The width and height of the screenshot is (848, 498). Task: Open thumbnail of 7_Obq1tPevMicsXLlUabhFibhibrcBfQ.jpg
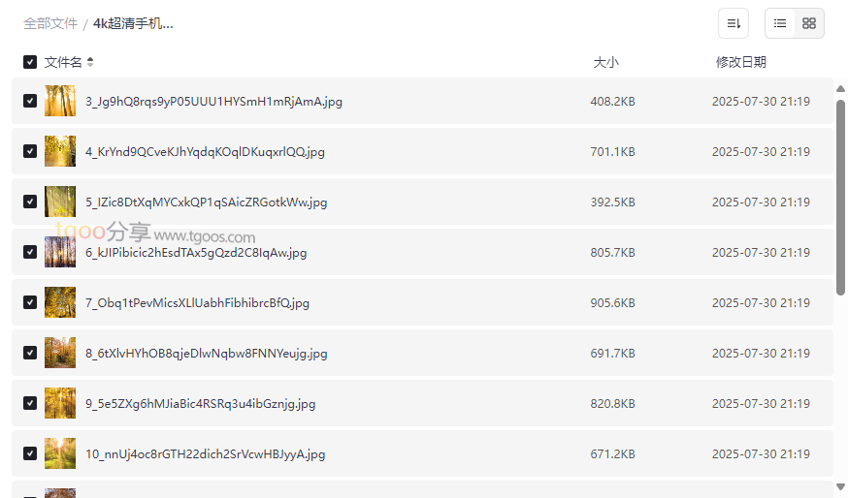[60, 302]
